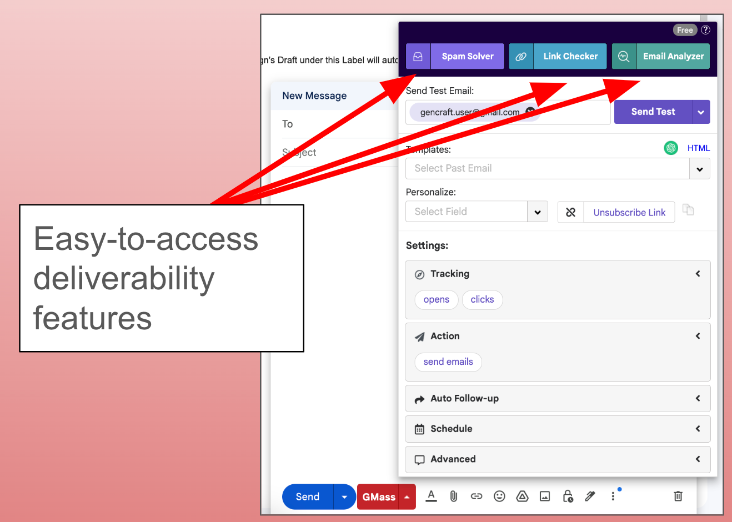Click the Action paper plane icon

click(420, 337)
